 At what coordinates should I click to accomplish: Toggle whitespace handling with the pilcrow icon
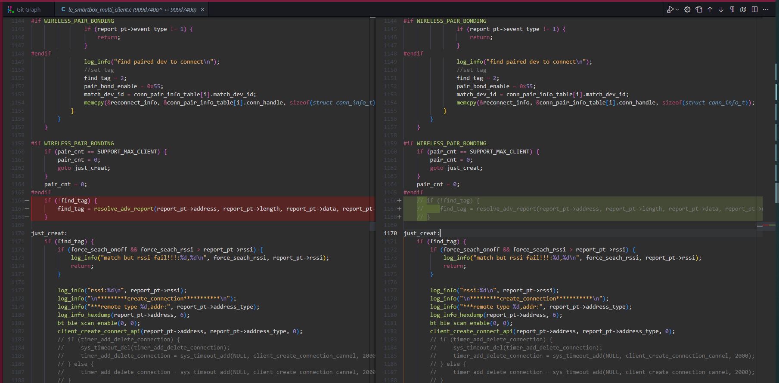(x=732, y=9)
